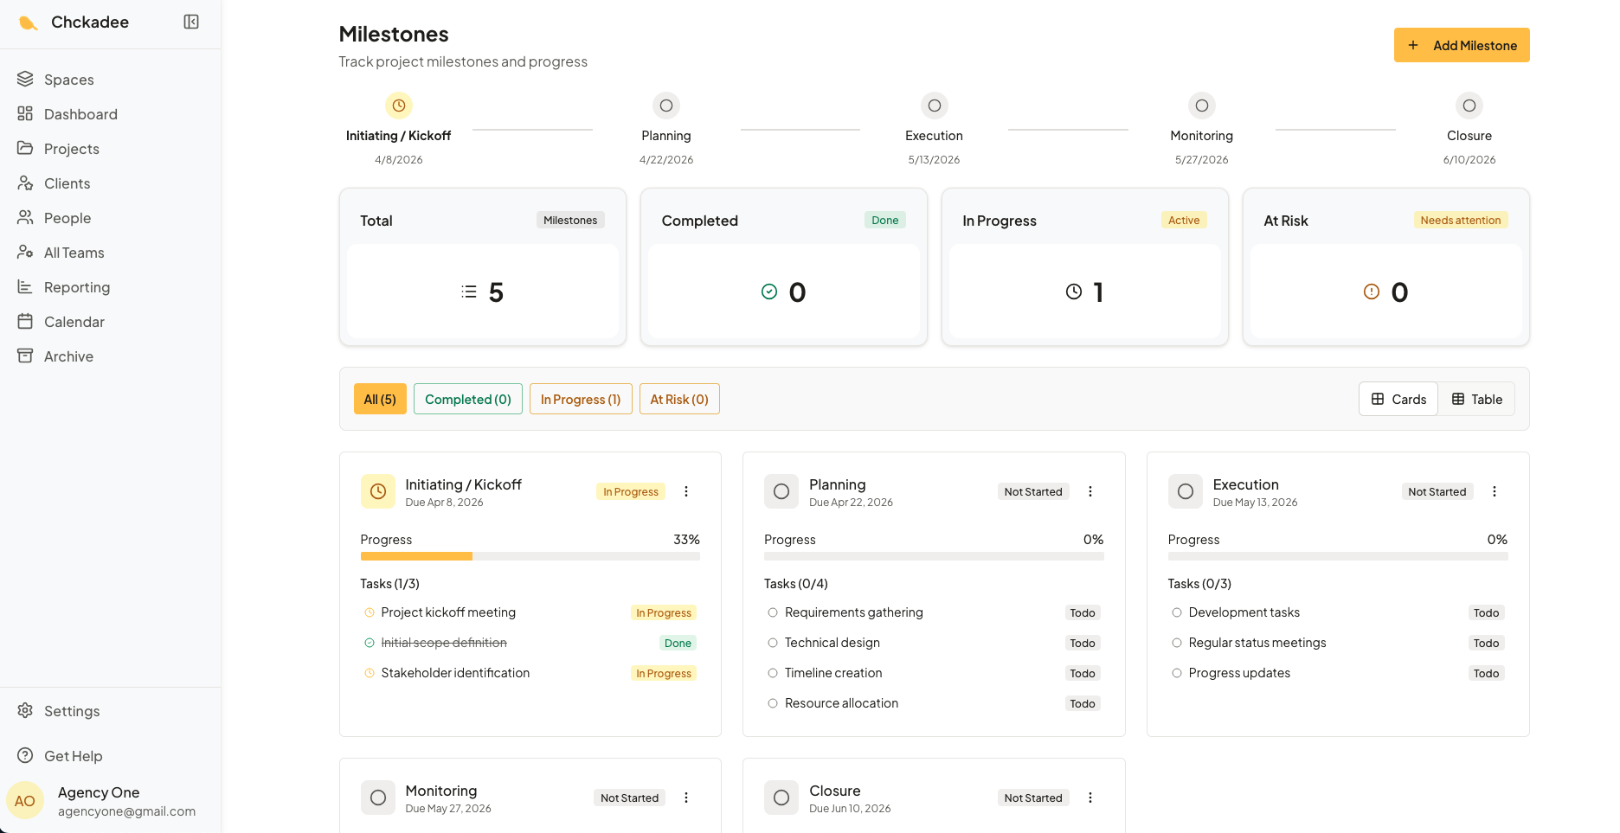Open Planning card three-dot menu
The height and width of the screenshot is (833, 1620).
click(x=1090, y=491)
